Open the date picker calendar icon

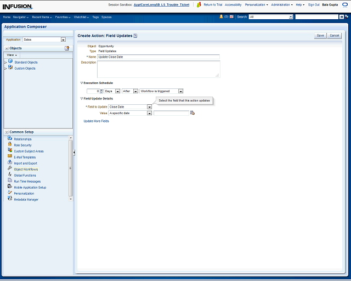[x=193, y=113]
